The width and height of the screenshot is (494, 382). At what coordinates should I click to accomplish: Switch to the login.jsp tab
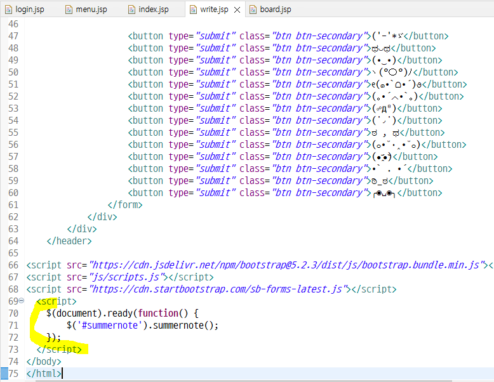(x=25, y=10)
